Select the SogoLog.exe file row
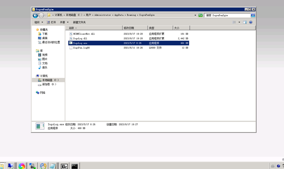The image size is (284, 169). pyautogui.click(x=129, y=43)
